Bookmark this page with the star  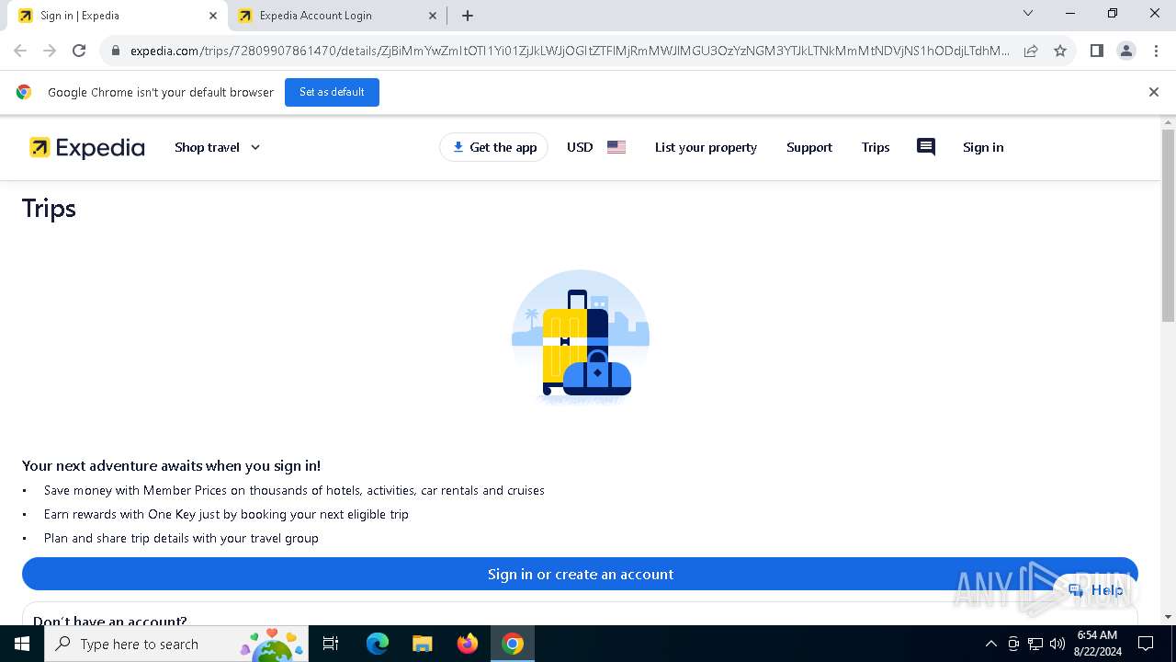1060,51
